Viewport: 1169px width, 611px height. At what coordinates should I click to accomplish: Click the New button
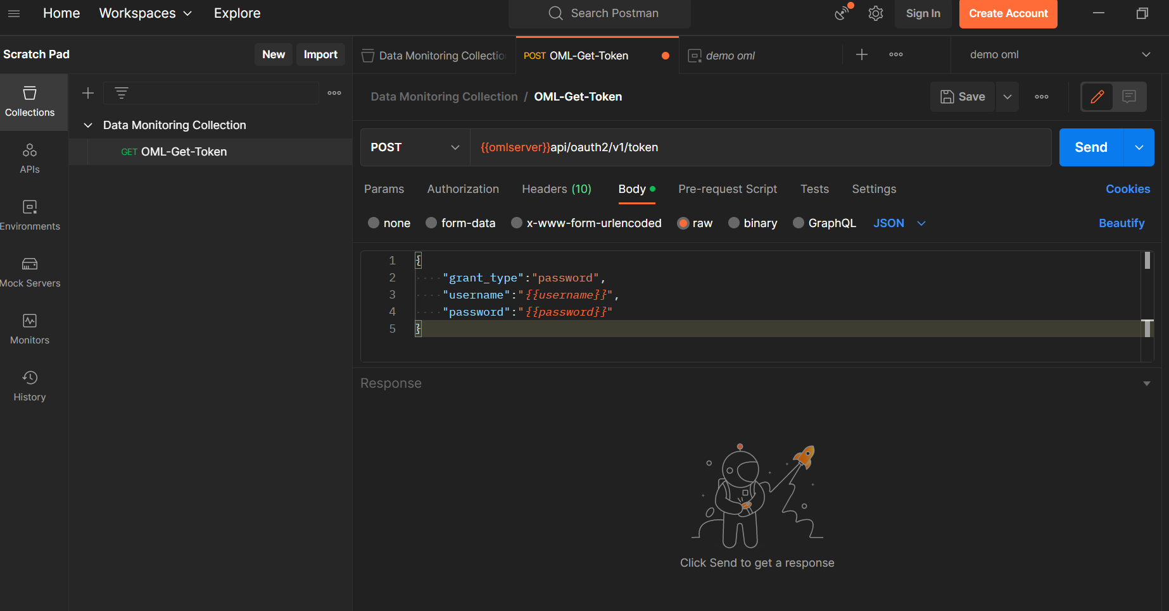274,54
